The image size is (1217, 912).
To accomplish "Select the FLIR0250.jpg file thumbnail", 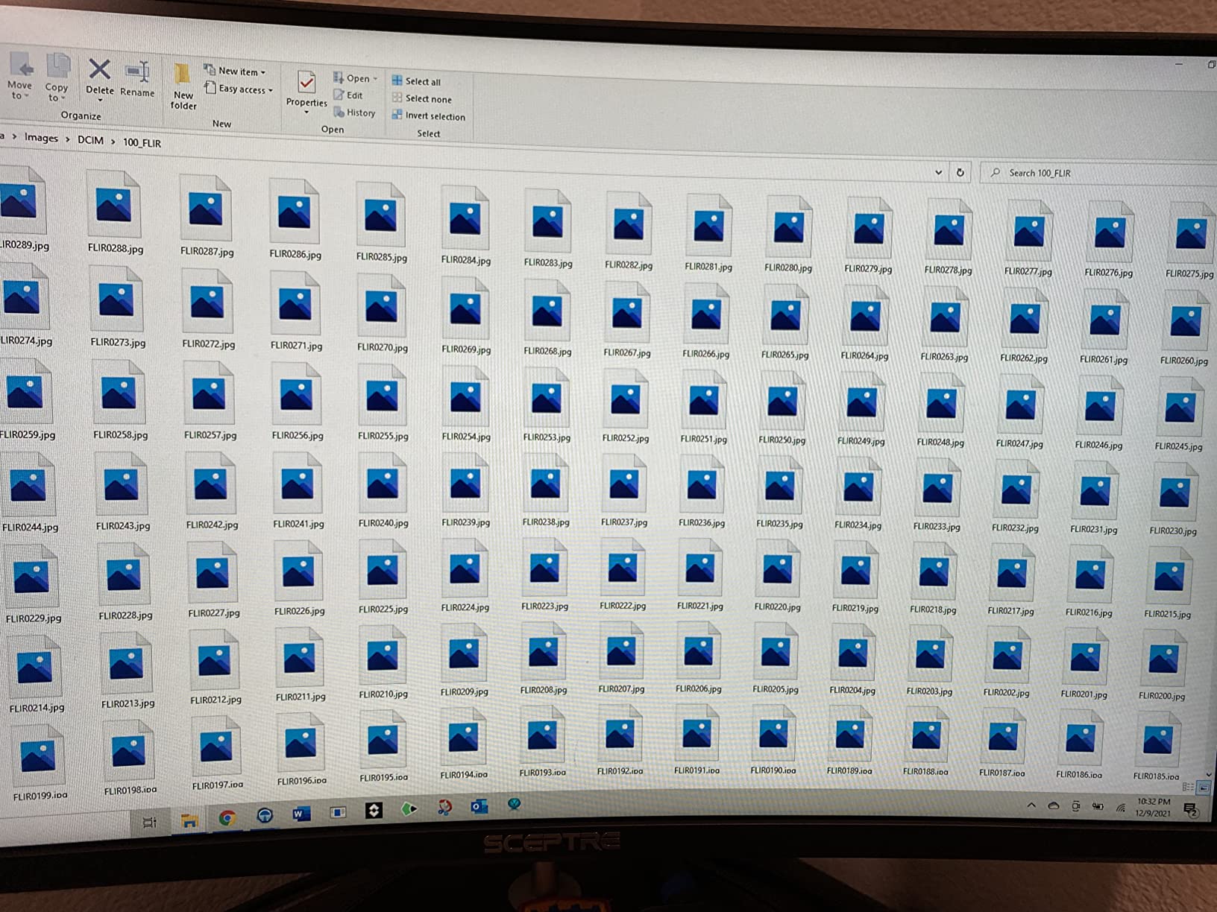I will [782, 405].
